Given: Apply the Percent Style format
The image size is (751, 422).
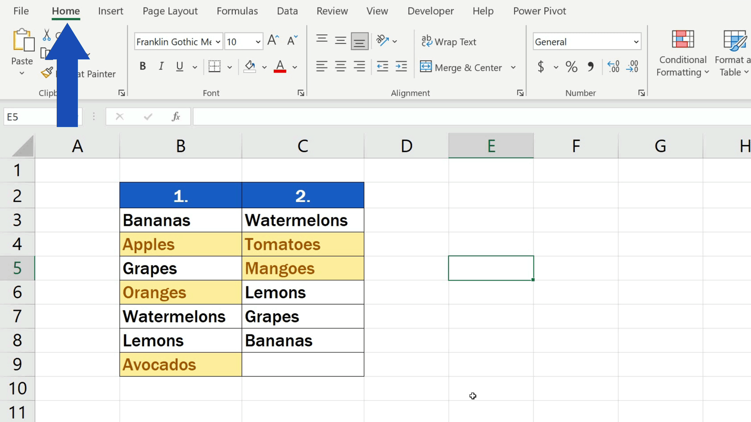Looking at the screenshot, I should 571,67.
